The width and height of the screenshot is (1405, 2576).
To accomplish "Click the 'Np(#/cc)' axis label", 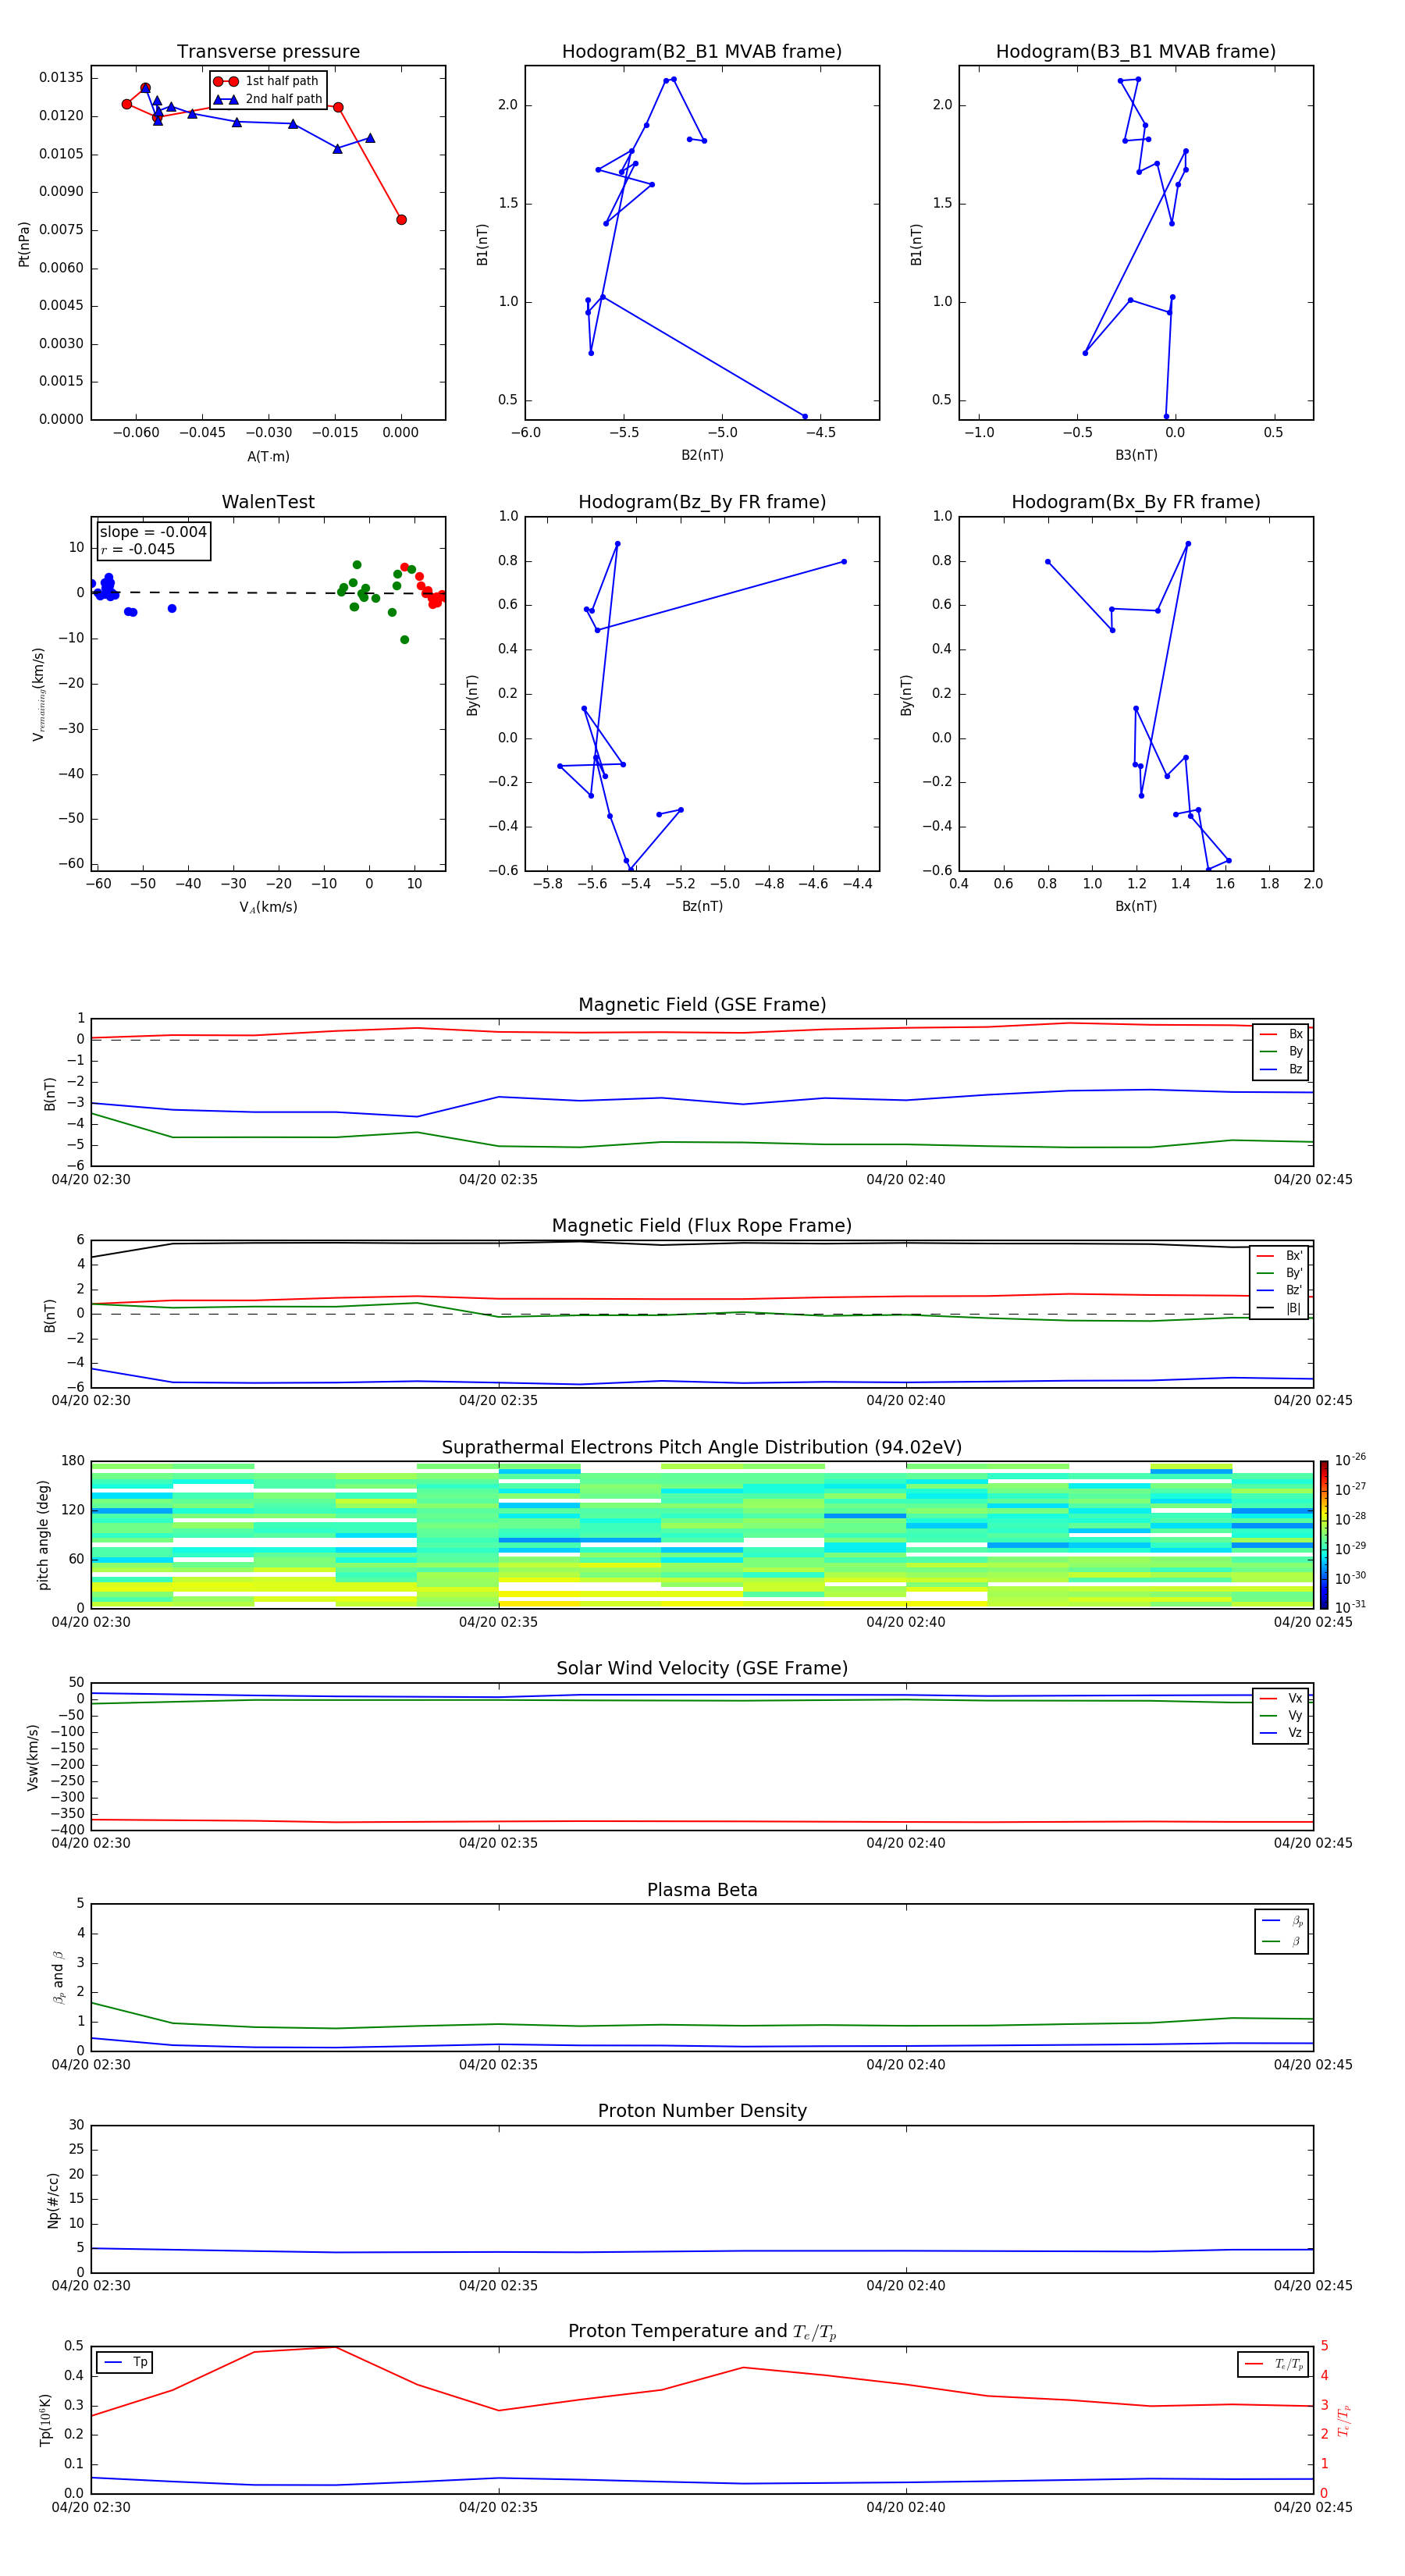I will 53,2199.
